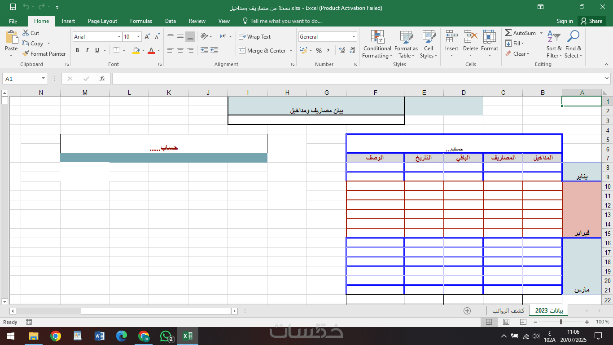The image size is (613, 345).
Task: Click the Cut scissors icon
Action: coord(25,33)
